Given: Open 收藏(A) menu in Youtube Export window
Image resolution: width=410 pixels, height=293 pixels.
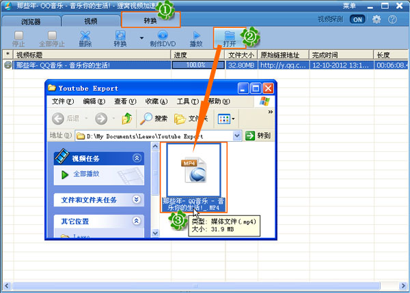Looking at the screenshot, I should tap(156, 101).
